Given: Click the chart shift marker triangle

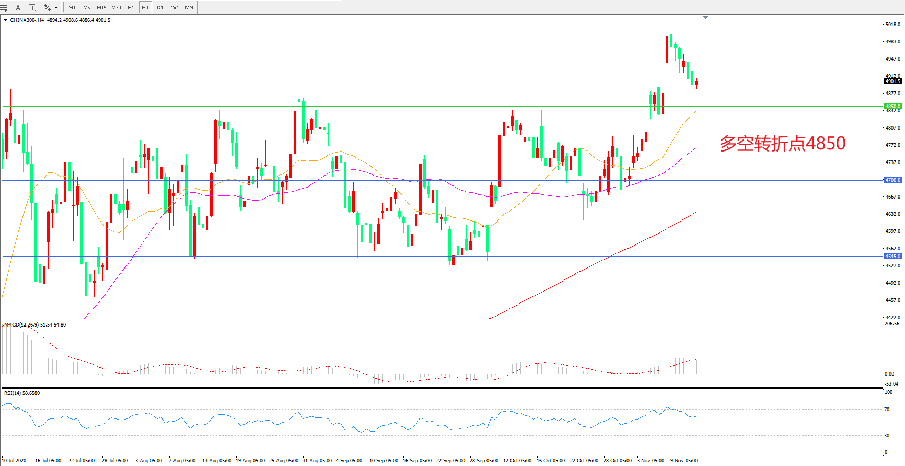Looking at the screenshot, I should pyautogui.click(x=705, y=17).
